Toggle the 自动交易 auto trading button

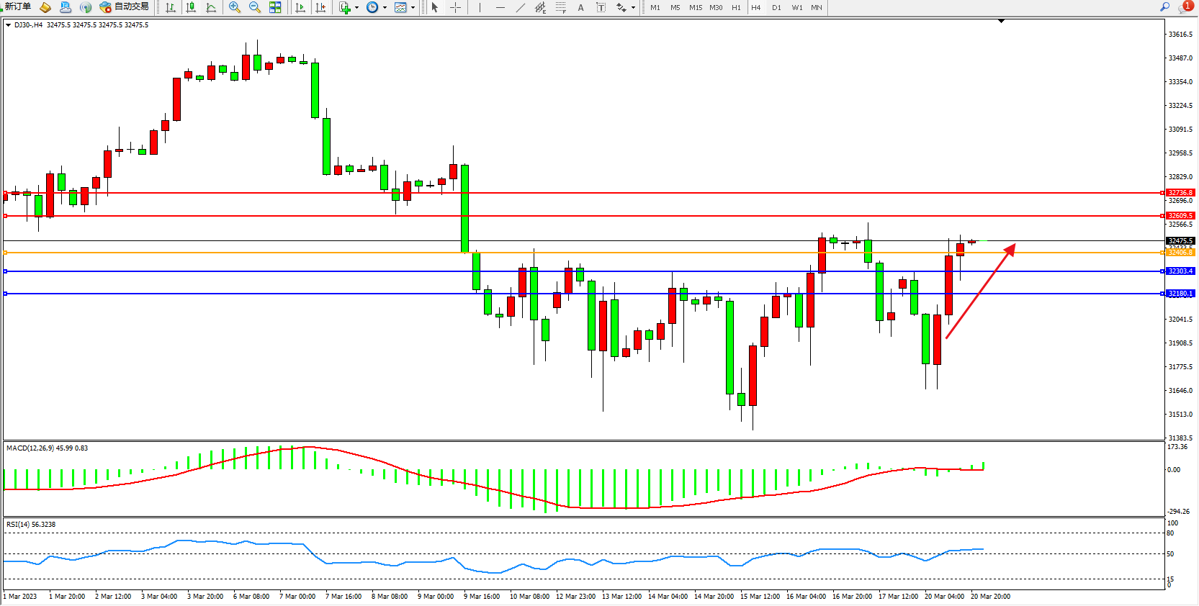tap(125, 7)
